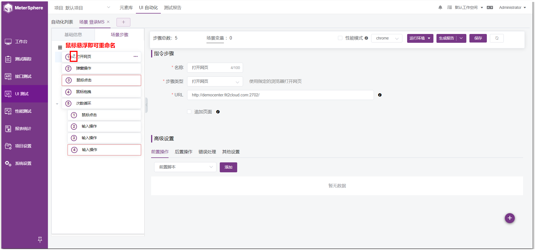This screenshot has height=251, width=535.
Task: Click the hamburger icon above step list
Action: pos(60,47)
